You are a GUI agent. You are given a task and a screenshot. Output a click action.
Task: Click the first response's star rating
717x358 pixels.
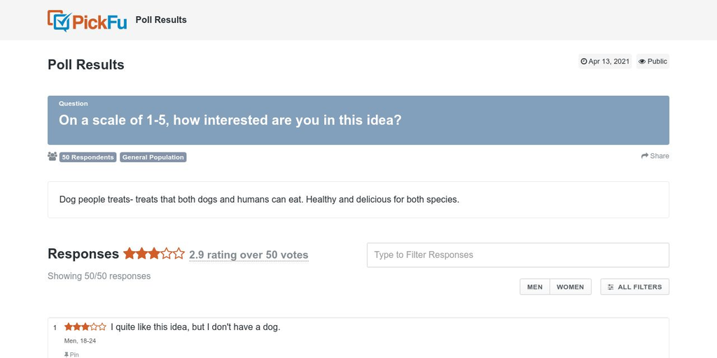(x=85, y=327)
